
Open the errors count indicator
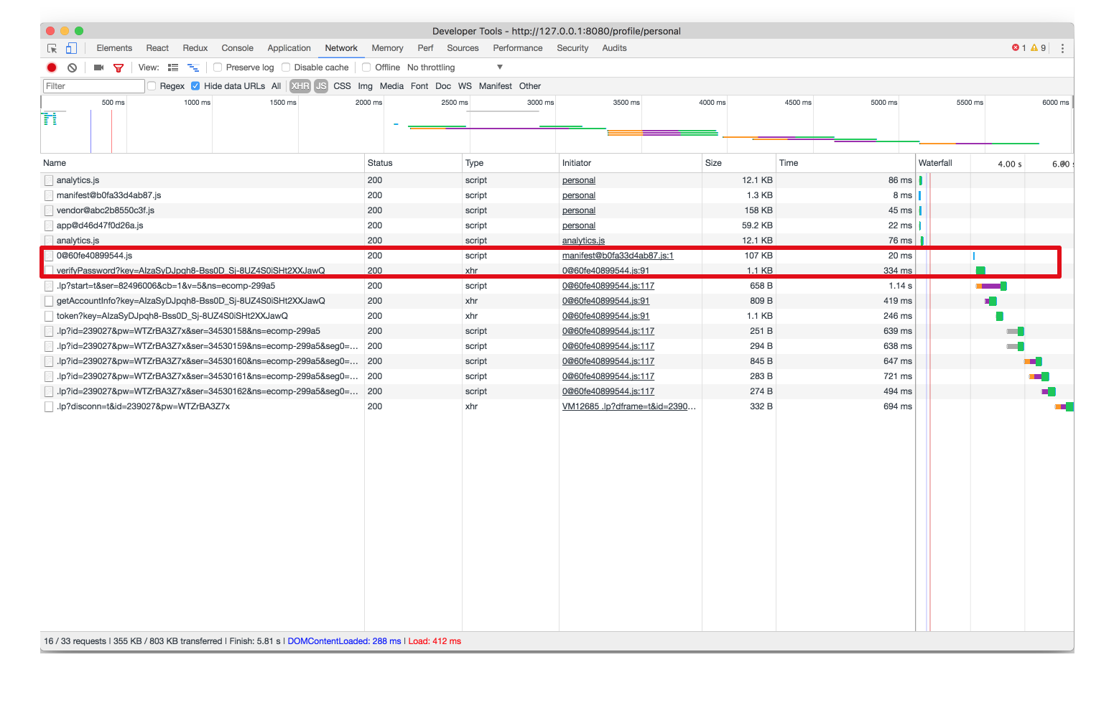[1019, 48]
